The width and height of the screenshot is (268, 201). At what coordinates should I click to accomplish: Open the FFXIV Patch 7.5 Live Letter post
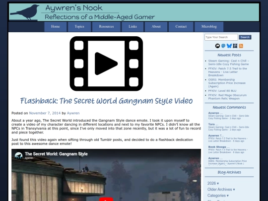(227, 72)
